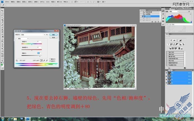Click the Color Balance adjustment icon
Screen dimensions: 194x121
click(x=174, y=44)
